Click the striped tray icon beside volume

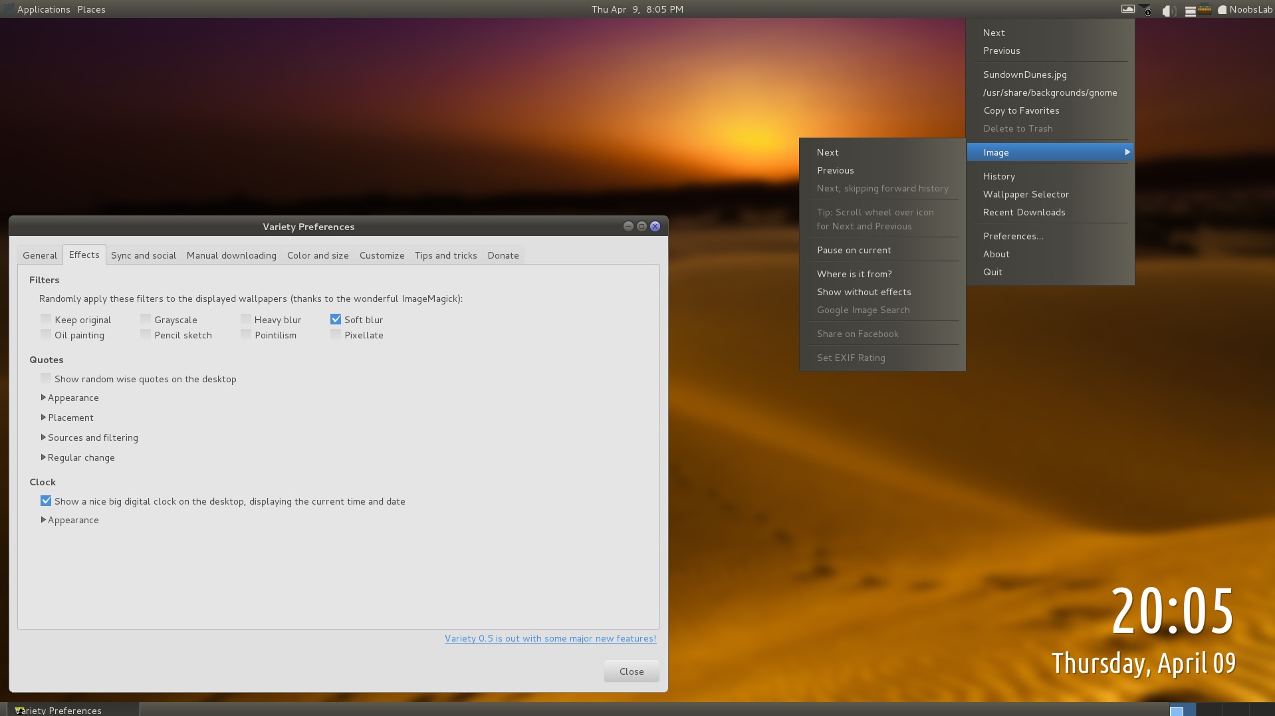click(x=1190, y=10)
